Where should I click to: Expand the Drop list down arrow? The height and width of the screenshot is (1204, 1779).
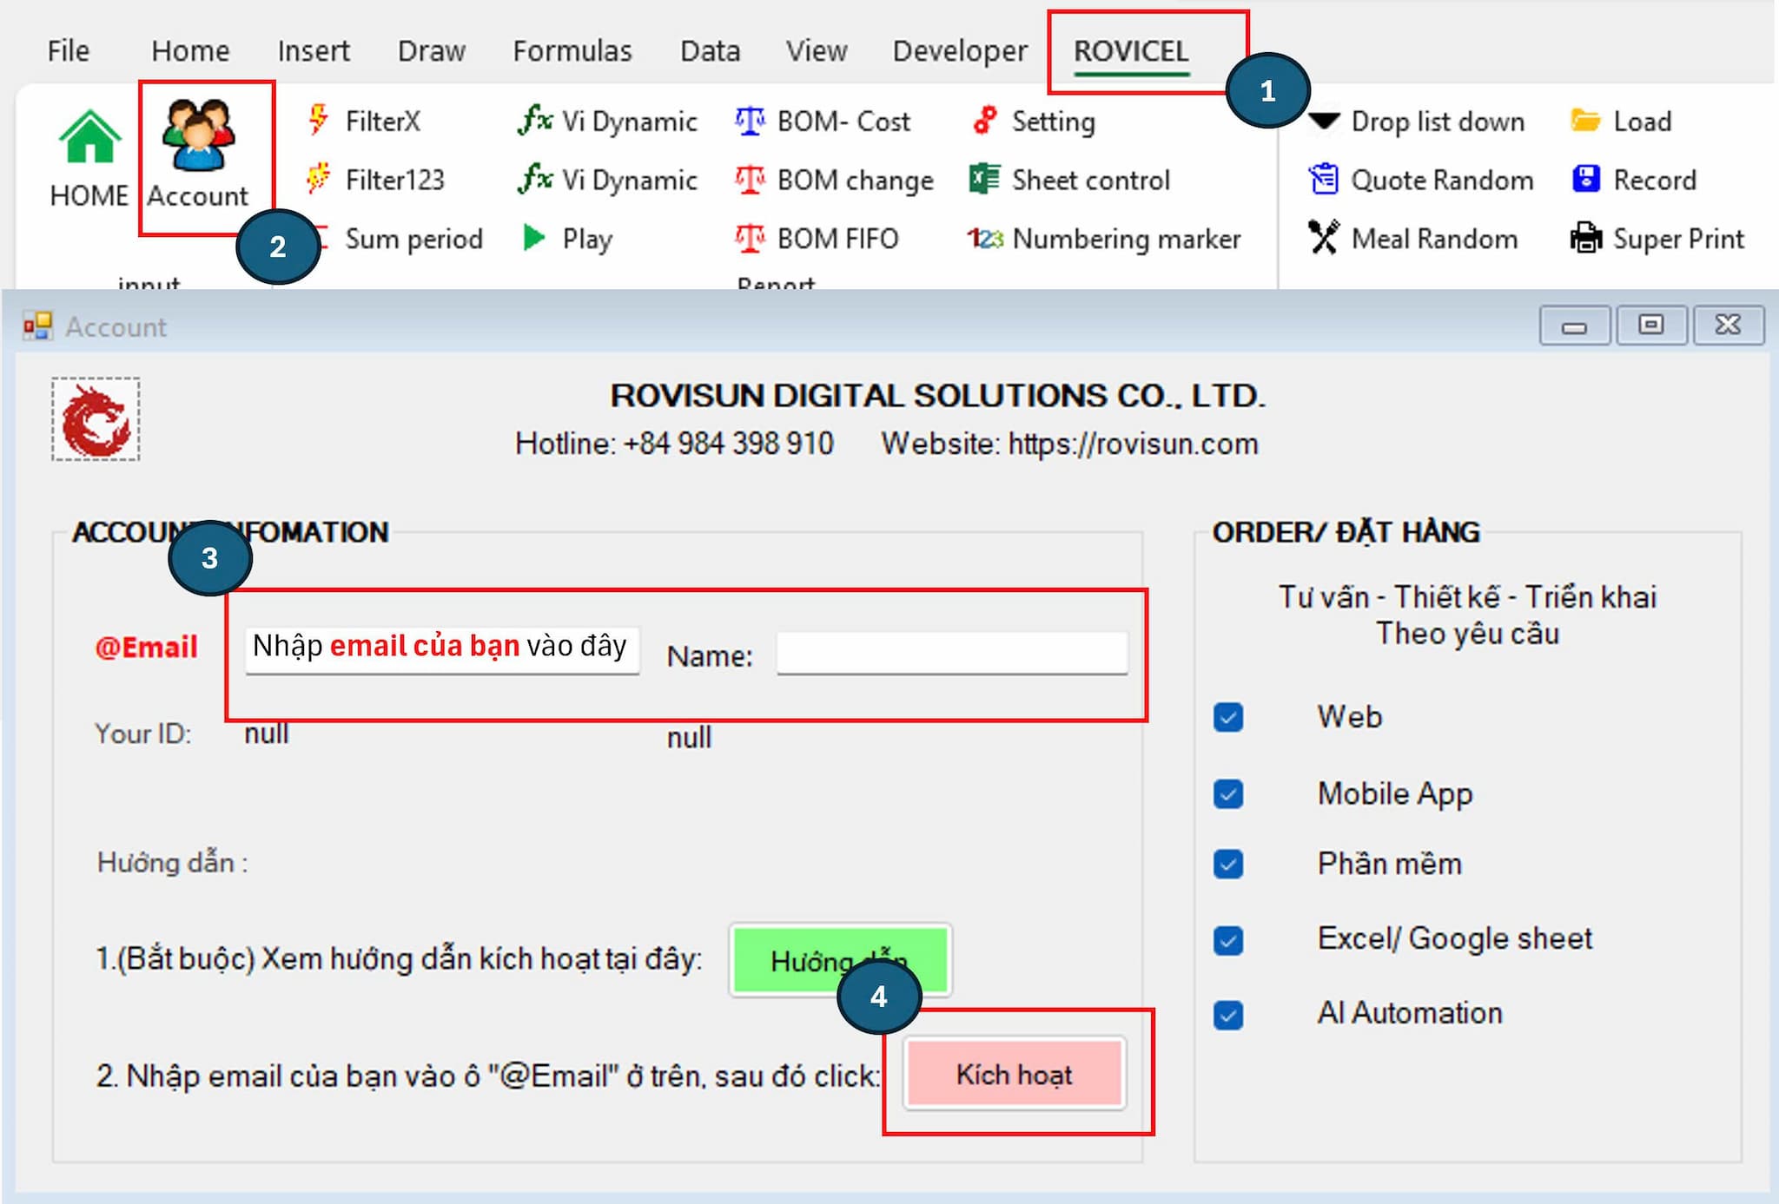tap(1324, 121)
